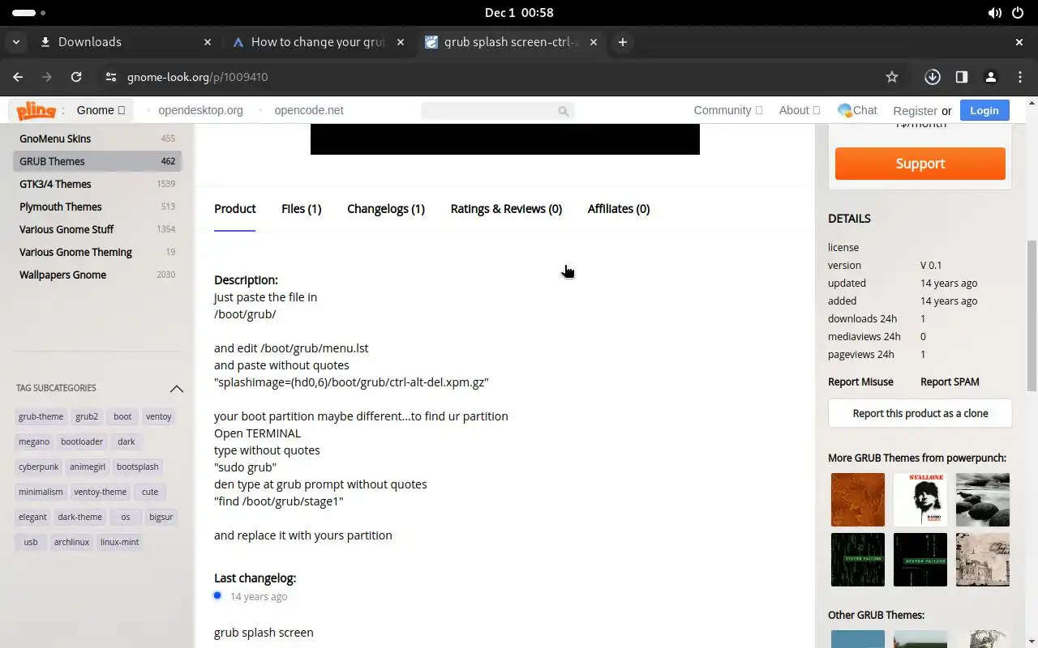Open the Affiliates (0) tab
This screenshot has width=1038, height=648.
click(619, 209)
